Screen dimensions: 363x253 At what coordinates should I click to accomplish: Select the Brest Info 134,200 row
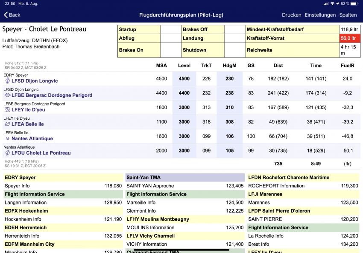pyautogui.click(x=303, y=244)
